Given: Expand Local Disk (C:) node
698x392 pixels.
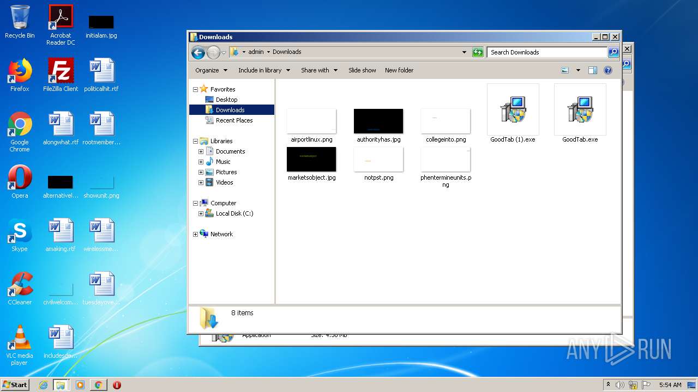Looking at the screenshot, I should [201, 213].
